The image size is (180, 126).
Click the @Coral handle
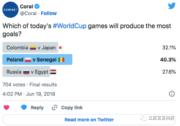click(28, 13)
